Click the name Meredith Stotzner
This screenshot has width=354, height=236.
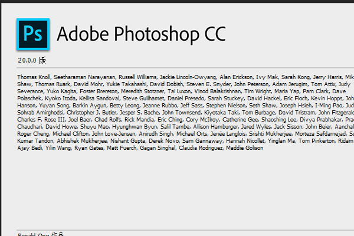pos(142,91)
